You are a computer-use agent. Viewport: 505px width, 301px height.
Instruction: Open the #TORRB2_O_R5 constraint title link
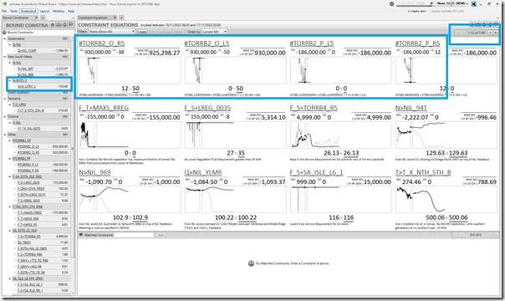pos(102,43)
